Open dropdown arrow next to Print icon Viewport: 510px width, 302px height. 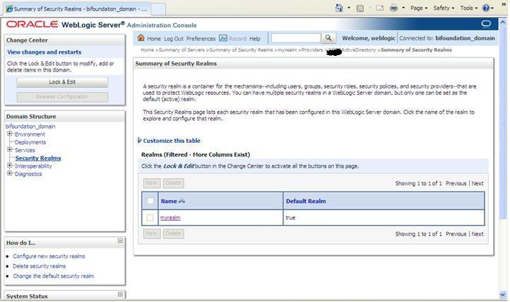[403, 8]
